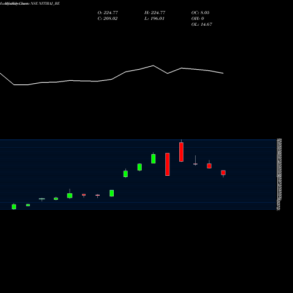Image resolution: width=293 pixels, height=293 pixels.
Task: Click the white moving-average line
Action: [x=111, y=75]
